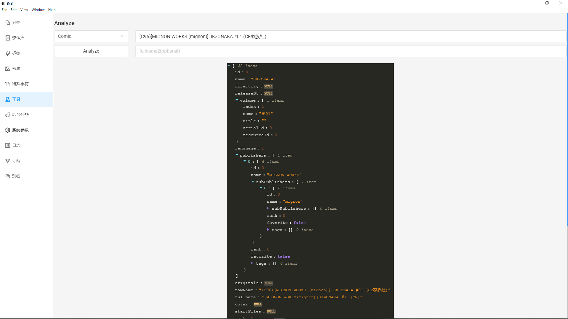Click the 后台任务 background tasks icon

pos(8,115)
